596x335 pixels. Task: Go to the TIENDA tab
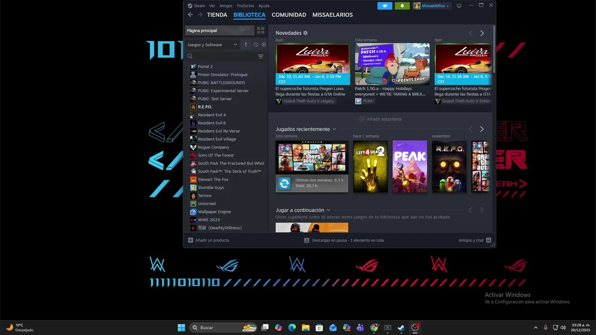tap(217, 15)
